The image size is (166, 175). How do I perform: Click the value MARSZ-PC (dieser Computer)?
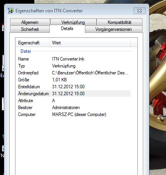[x=79, y=114]
